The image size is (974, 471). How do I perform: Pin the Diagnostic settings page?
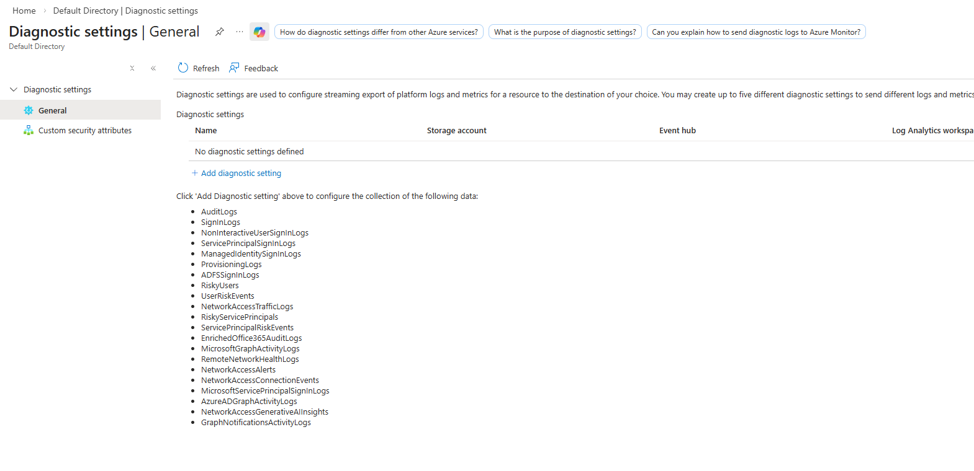click(x=220, y=32)
